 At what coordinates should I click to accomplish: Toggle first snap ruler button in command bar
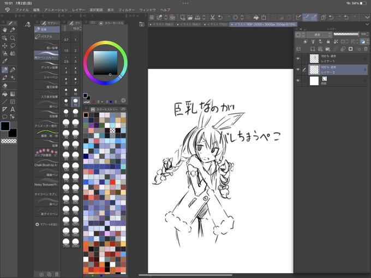pyautogui.click(x=298, y=17)
